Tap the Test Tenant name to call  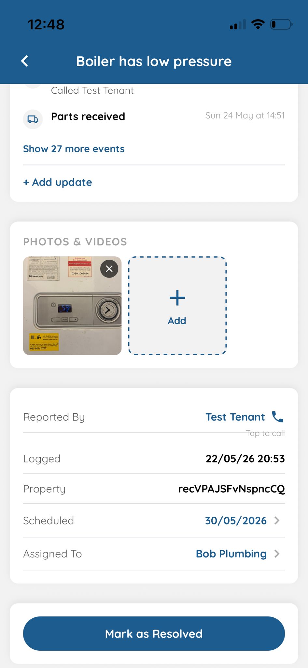tap(235, 417)
